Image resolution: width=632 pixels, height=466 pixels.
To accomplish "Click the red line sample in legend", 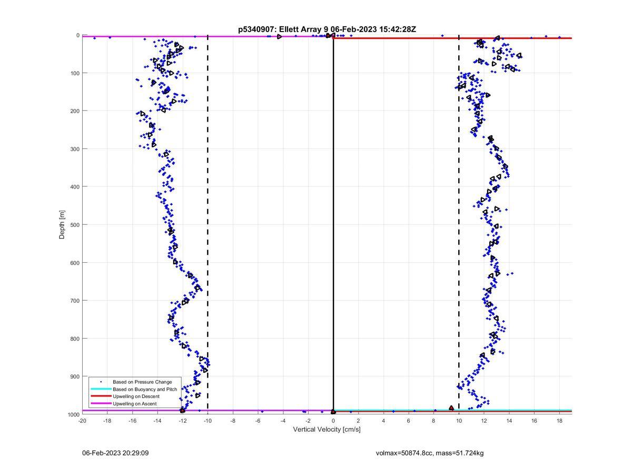I will point(101,396).
